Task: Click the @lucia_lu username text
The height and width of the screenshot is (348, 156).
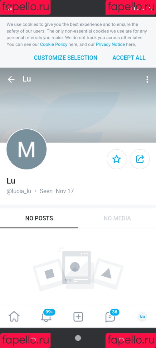Action: (x=19, y=191)
